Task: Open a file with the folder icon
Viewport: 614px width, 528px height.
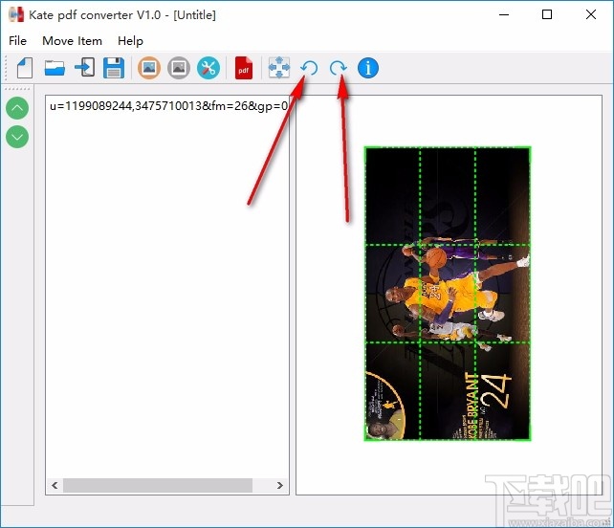Action: [x=55, y=68]
